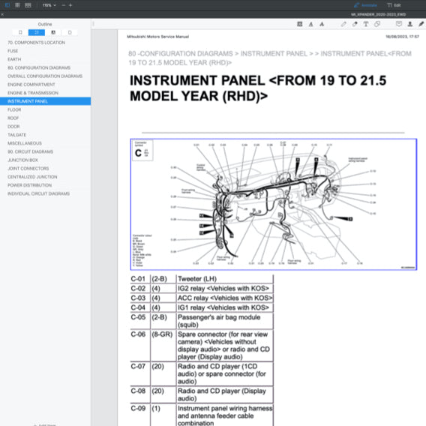This screenshot has height=426, width=426.
Task: Click Radio and CD player (1CD audio) cell
Action: pos(224,374)
